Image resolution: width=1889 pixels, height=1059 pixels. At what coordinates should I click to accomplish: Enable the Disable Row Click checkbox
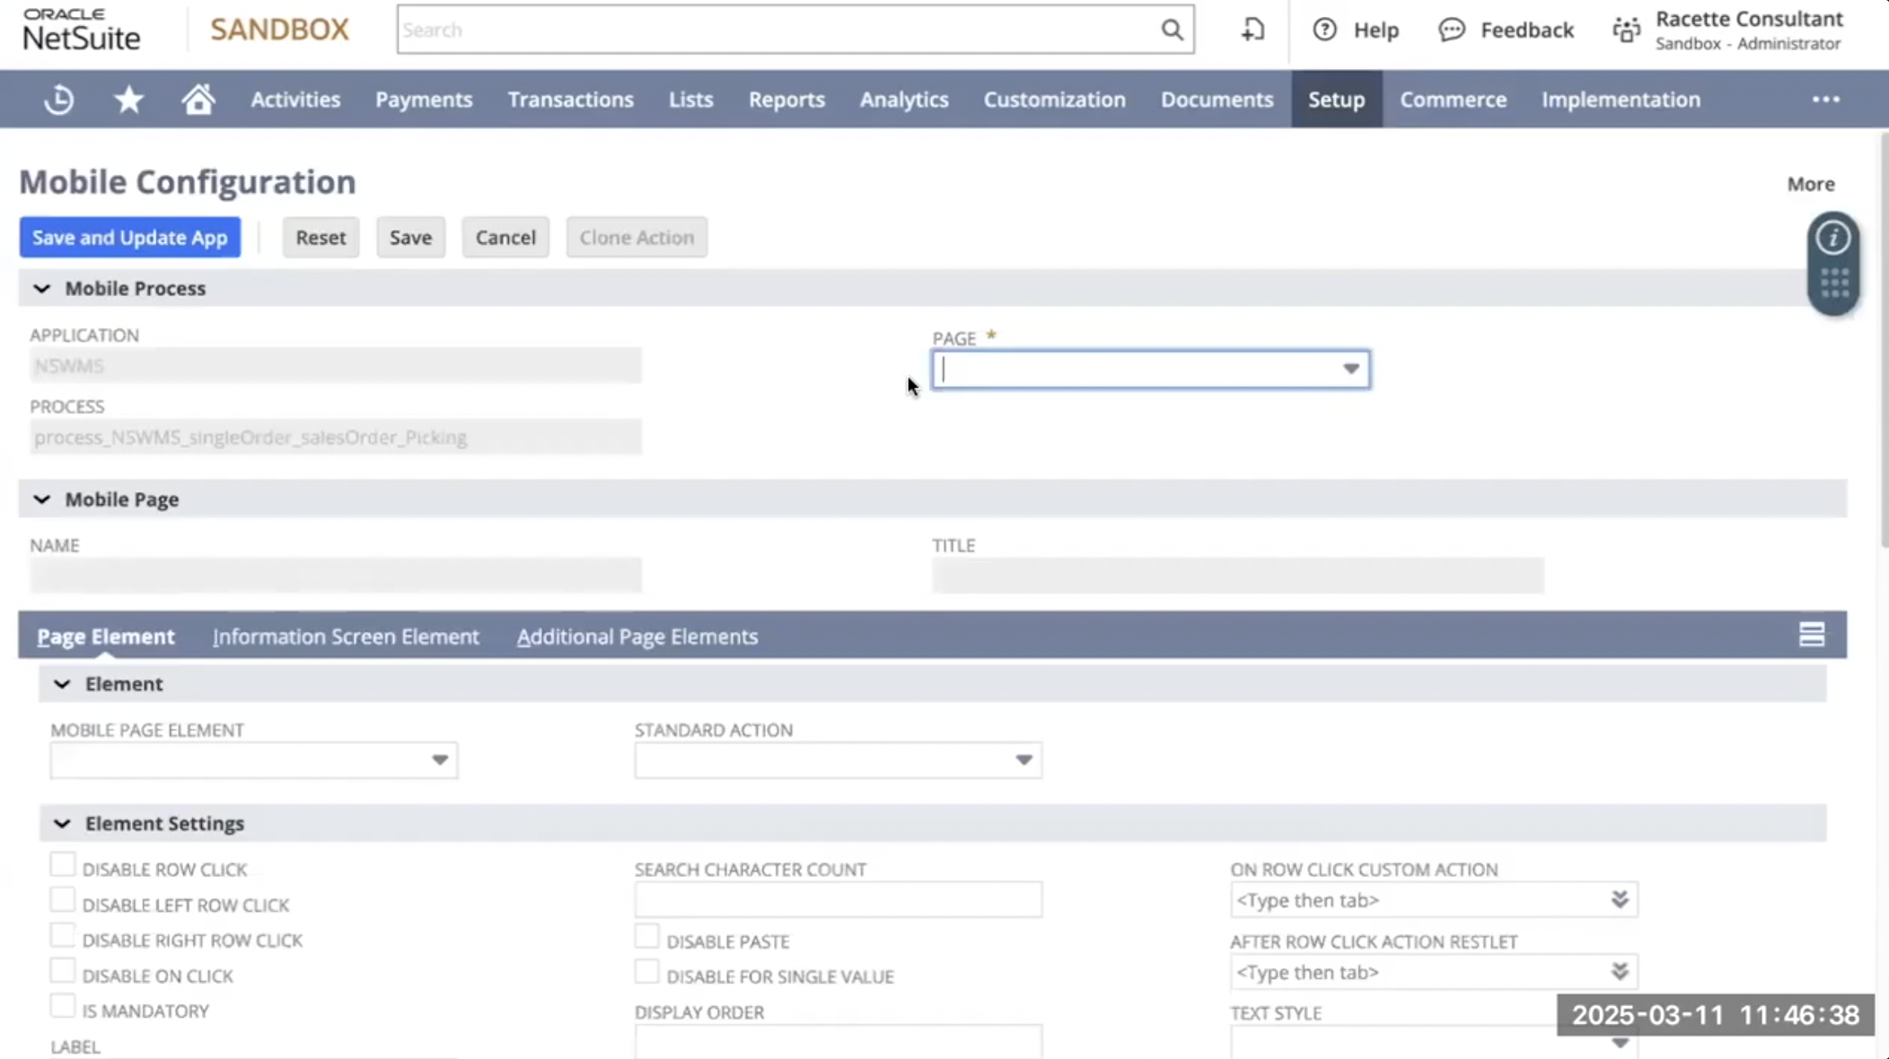tap(63, 865)
